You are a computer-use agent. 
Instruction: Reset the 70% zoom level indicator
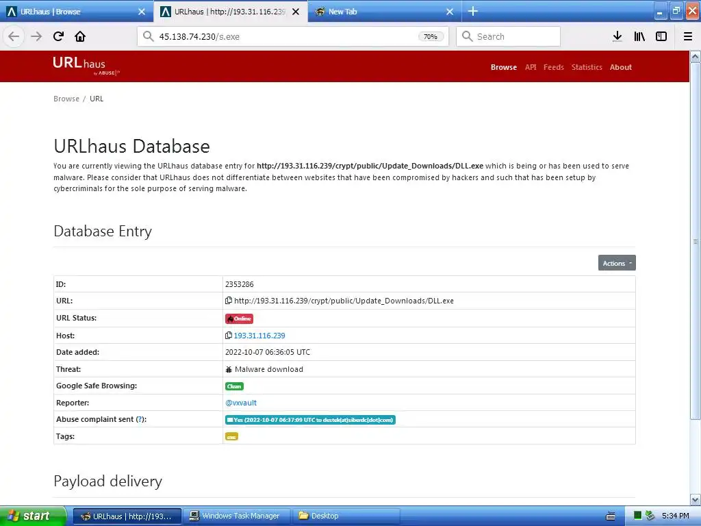pos(431,37)
